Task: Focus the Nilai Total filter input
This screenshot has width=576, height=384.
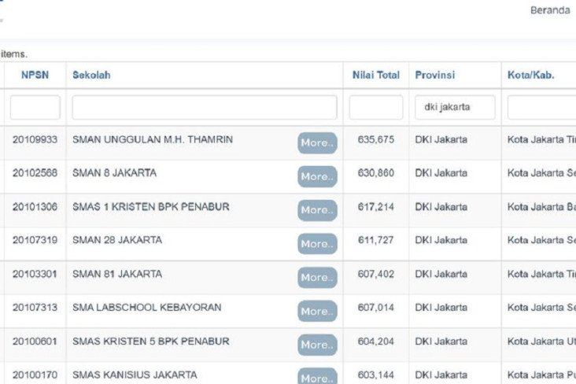Action: coord(376,107)
